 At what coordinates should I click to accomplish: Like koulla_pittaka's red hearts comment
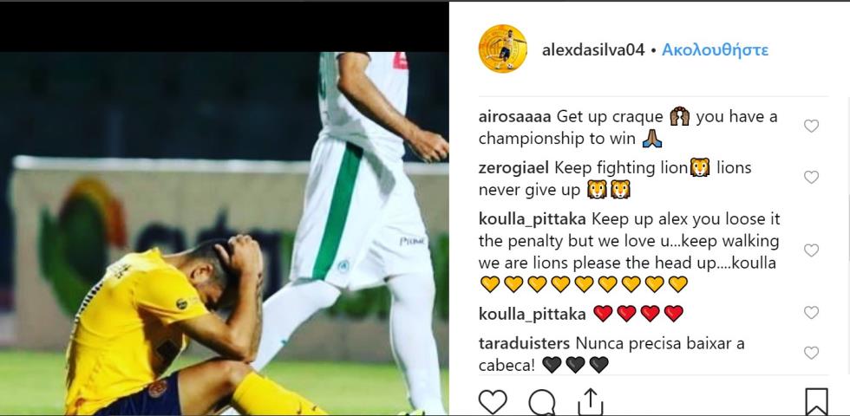click(811, 313)
